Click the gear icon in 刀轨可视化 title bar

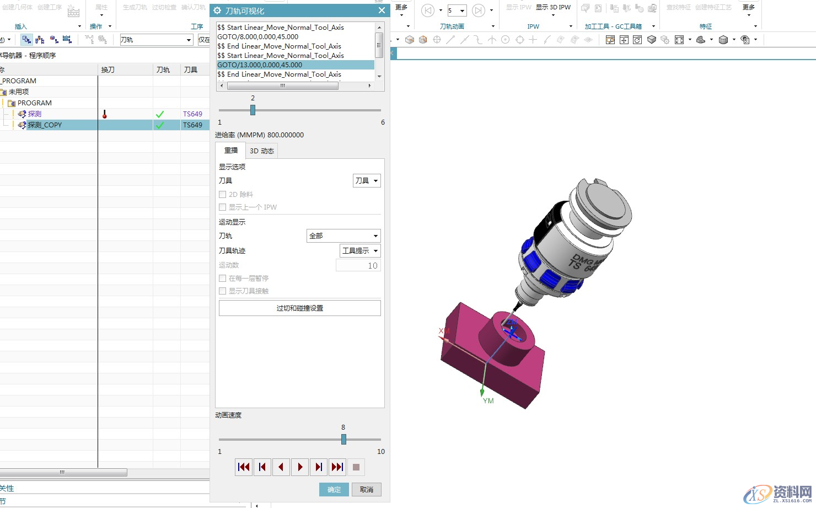[x=217, y=10]
